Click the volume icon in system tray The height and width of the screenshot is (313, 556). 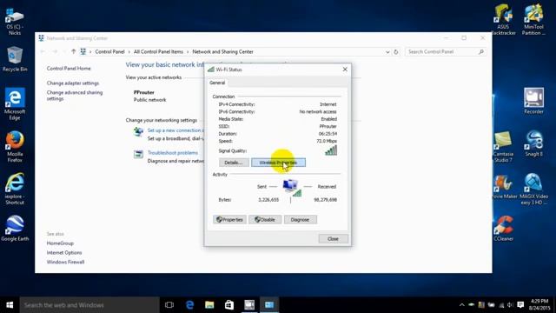pyautogui.click(x=510, y=305)
